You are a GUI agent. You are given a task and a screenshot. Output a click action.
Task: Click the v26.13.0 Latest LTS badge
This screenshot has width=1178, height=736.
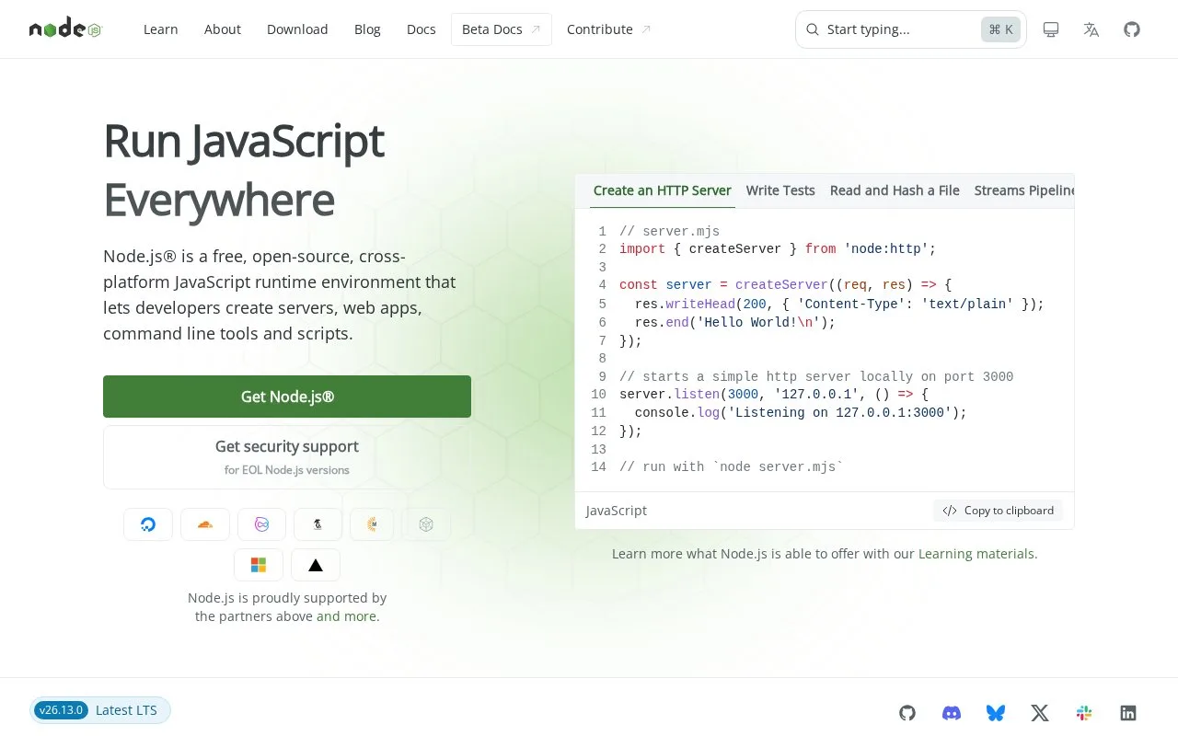point(100,710)
